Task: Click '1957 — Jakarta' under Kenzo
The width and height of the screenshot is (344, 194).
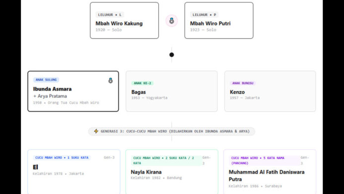Action: tap(245, 97)
